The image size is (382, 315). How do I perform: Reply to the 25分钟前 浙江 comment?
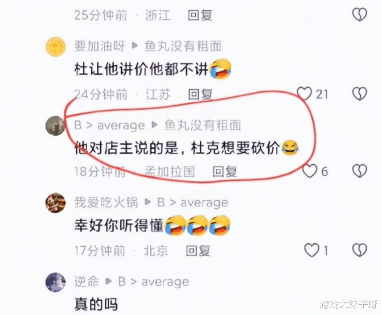point(200,15)
